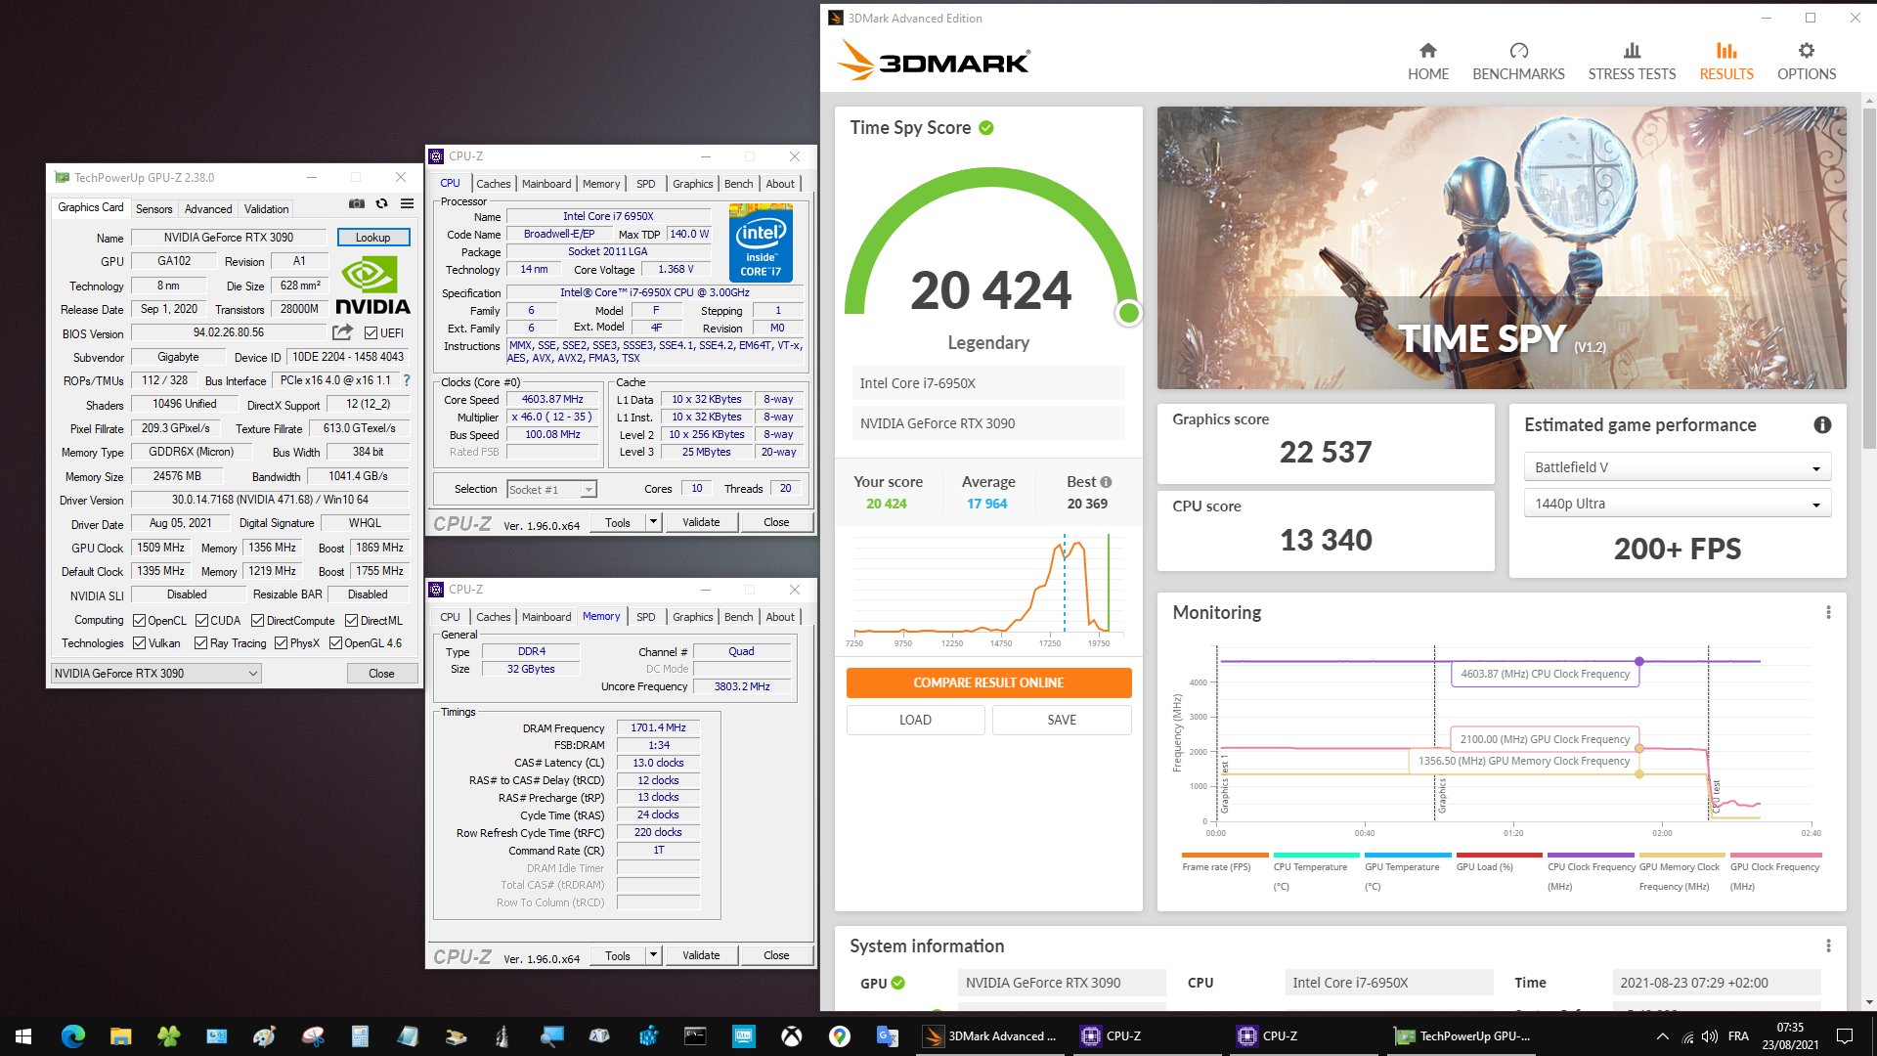Click LOAD button in 3DMark
Screen dimensions: 1877x1056
(915, 720)
